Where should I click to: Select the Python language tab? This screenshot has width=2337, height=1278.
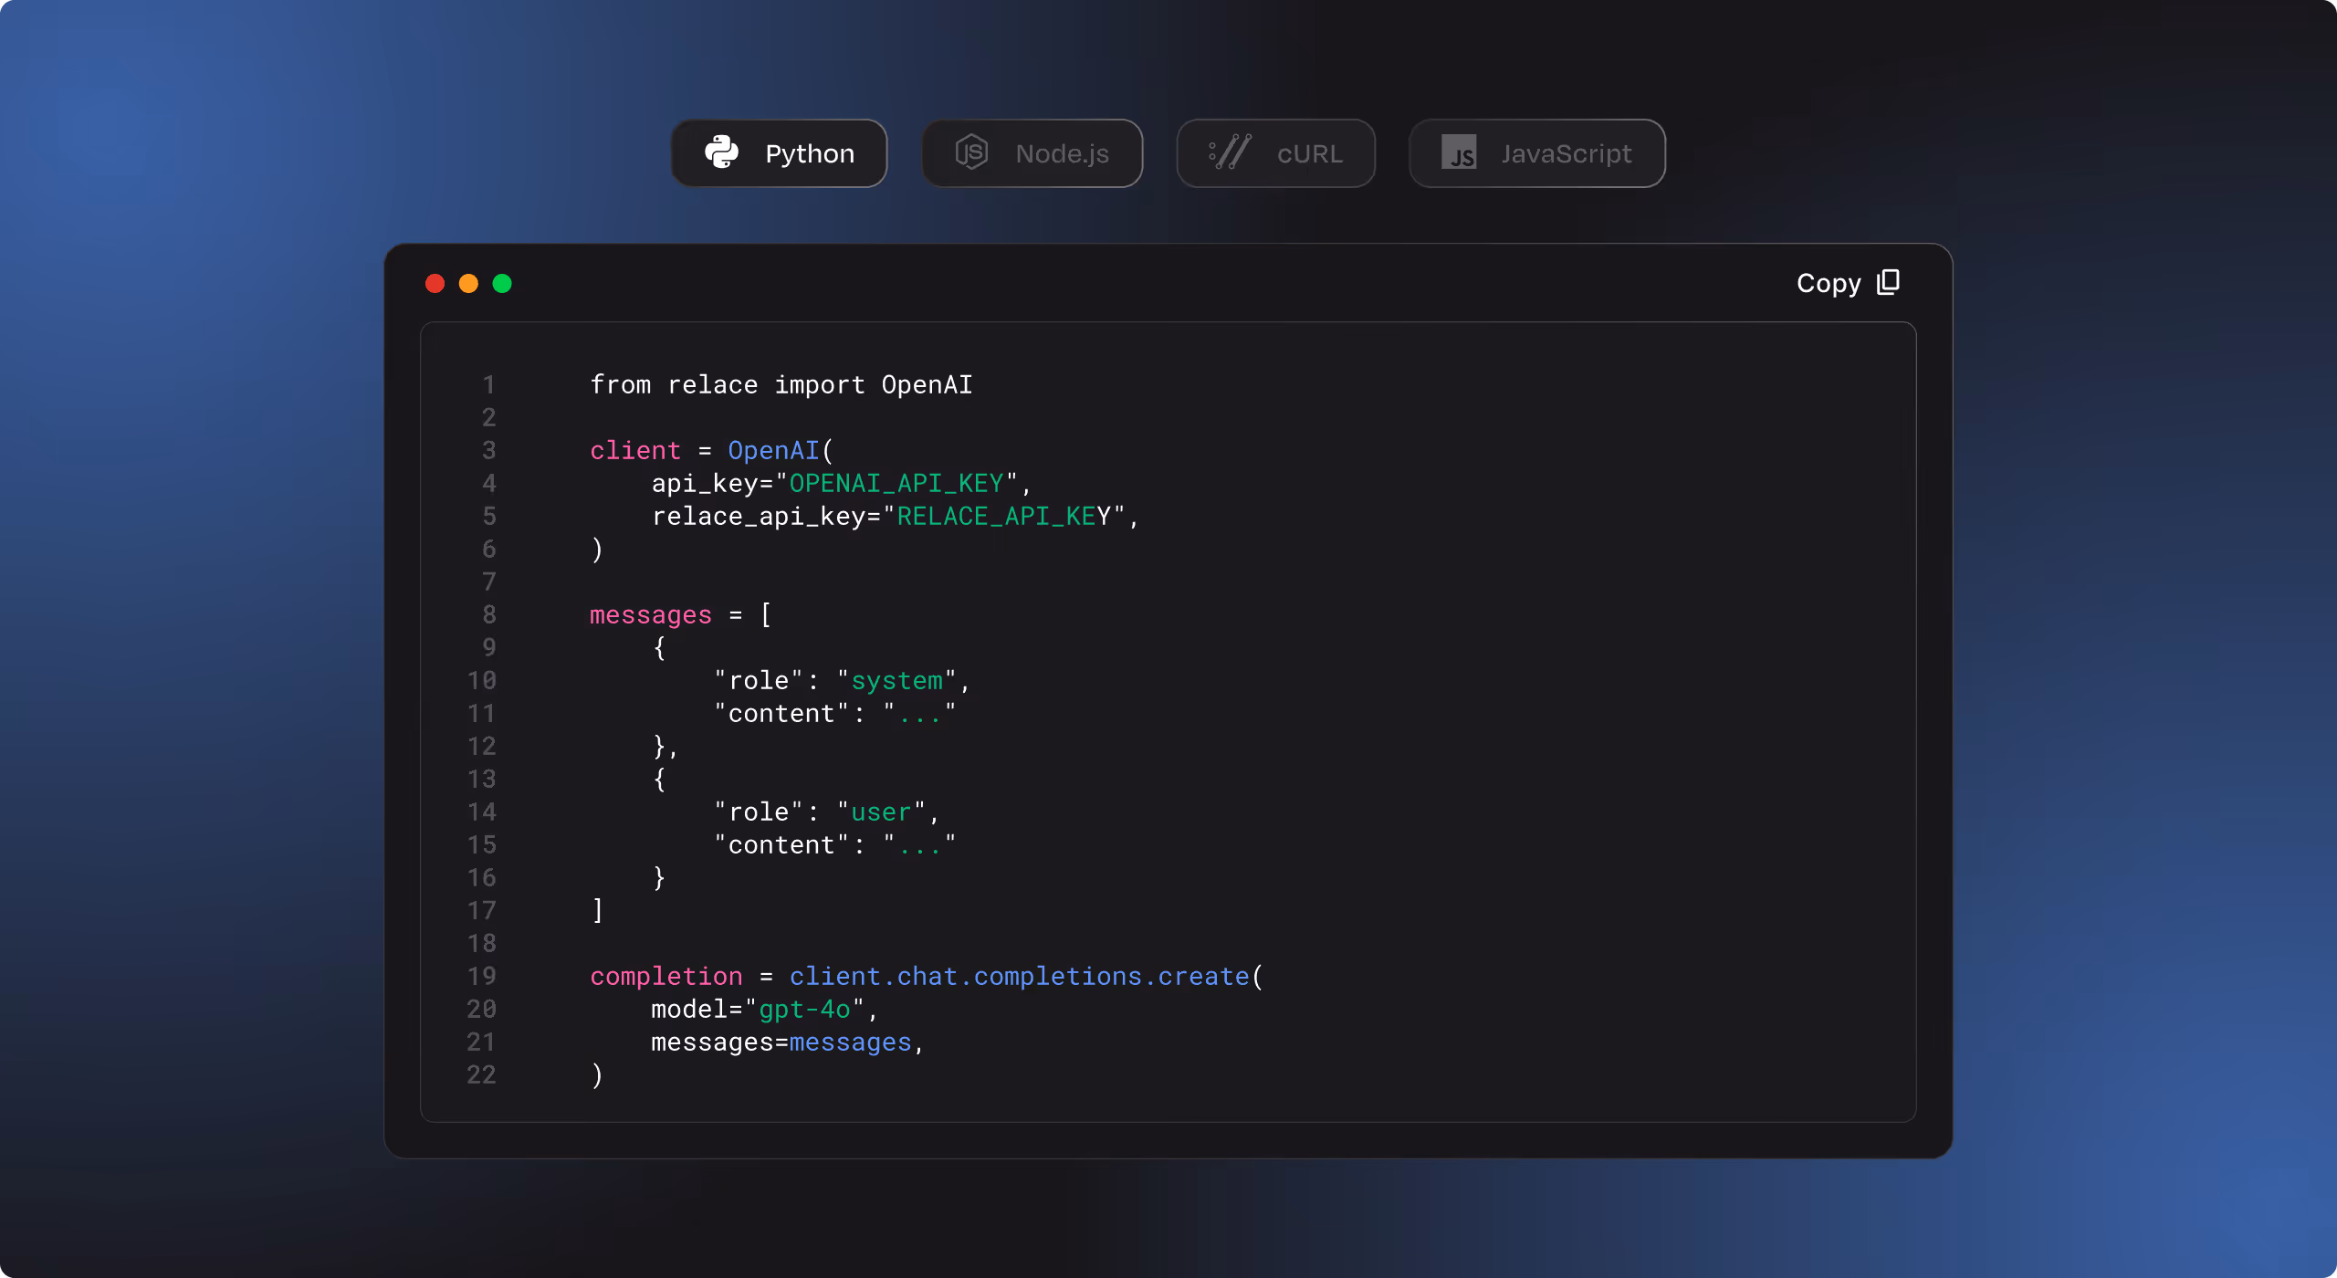coord(779,153)
